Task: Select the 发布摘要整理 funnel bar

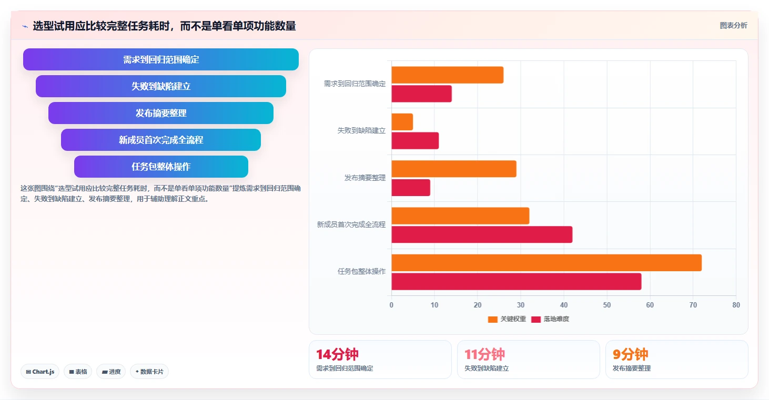Action: 161,113
